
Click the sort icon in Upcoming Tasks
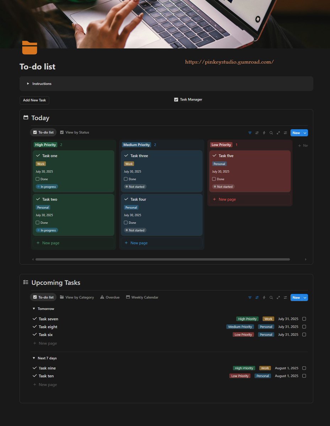(x=257, y=297)
